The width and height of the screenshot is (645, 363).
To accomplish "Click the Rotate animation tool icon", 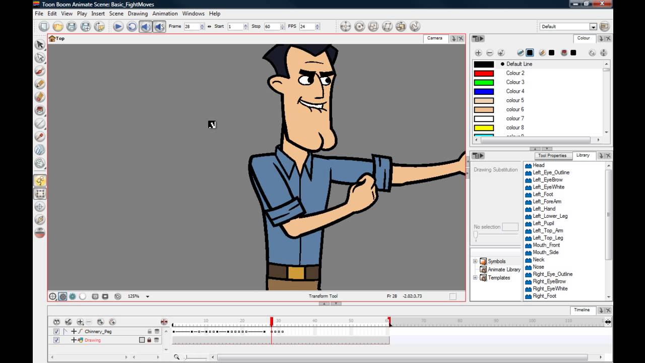I will (x=359, y=27).
